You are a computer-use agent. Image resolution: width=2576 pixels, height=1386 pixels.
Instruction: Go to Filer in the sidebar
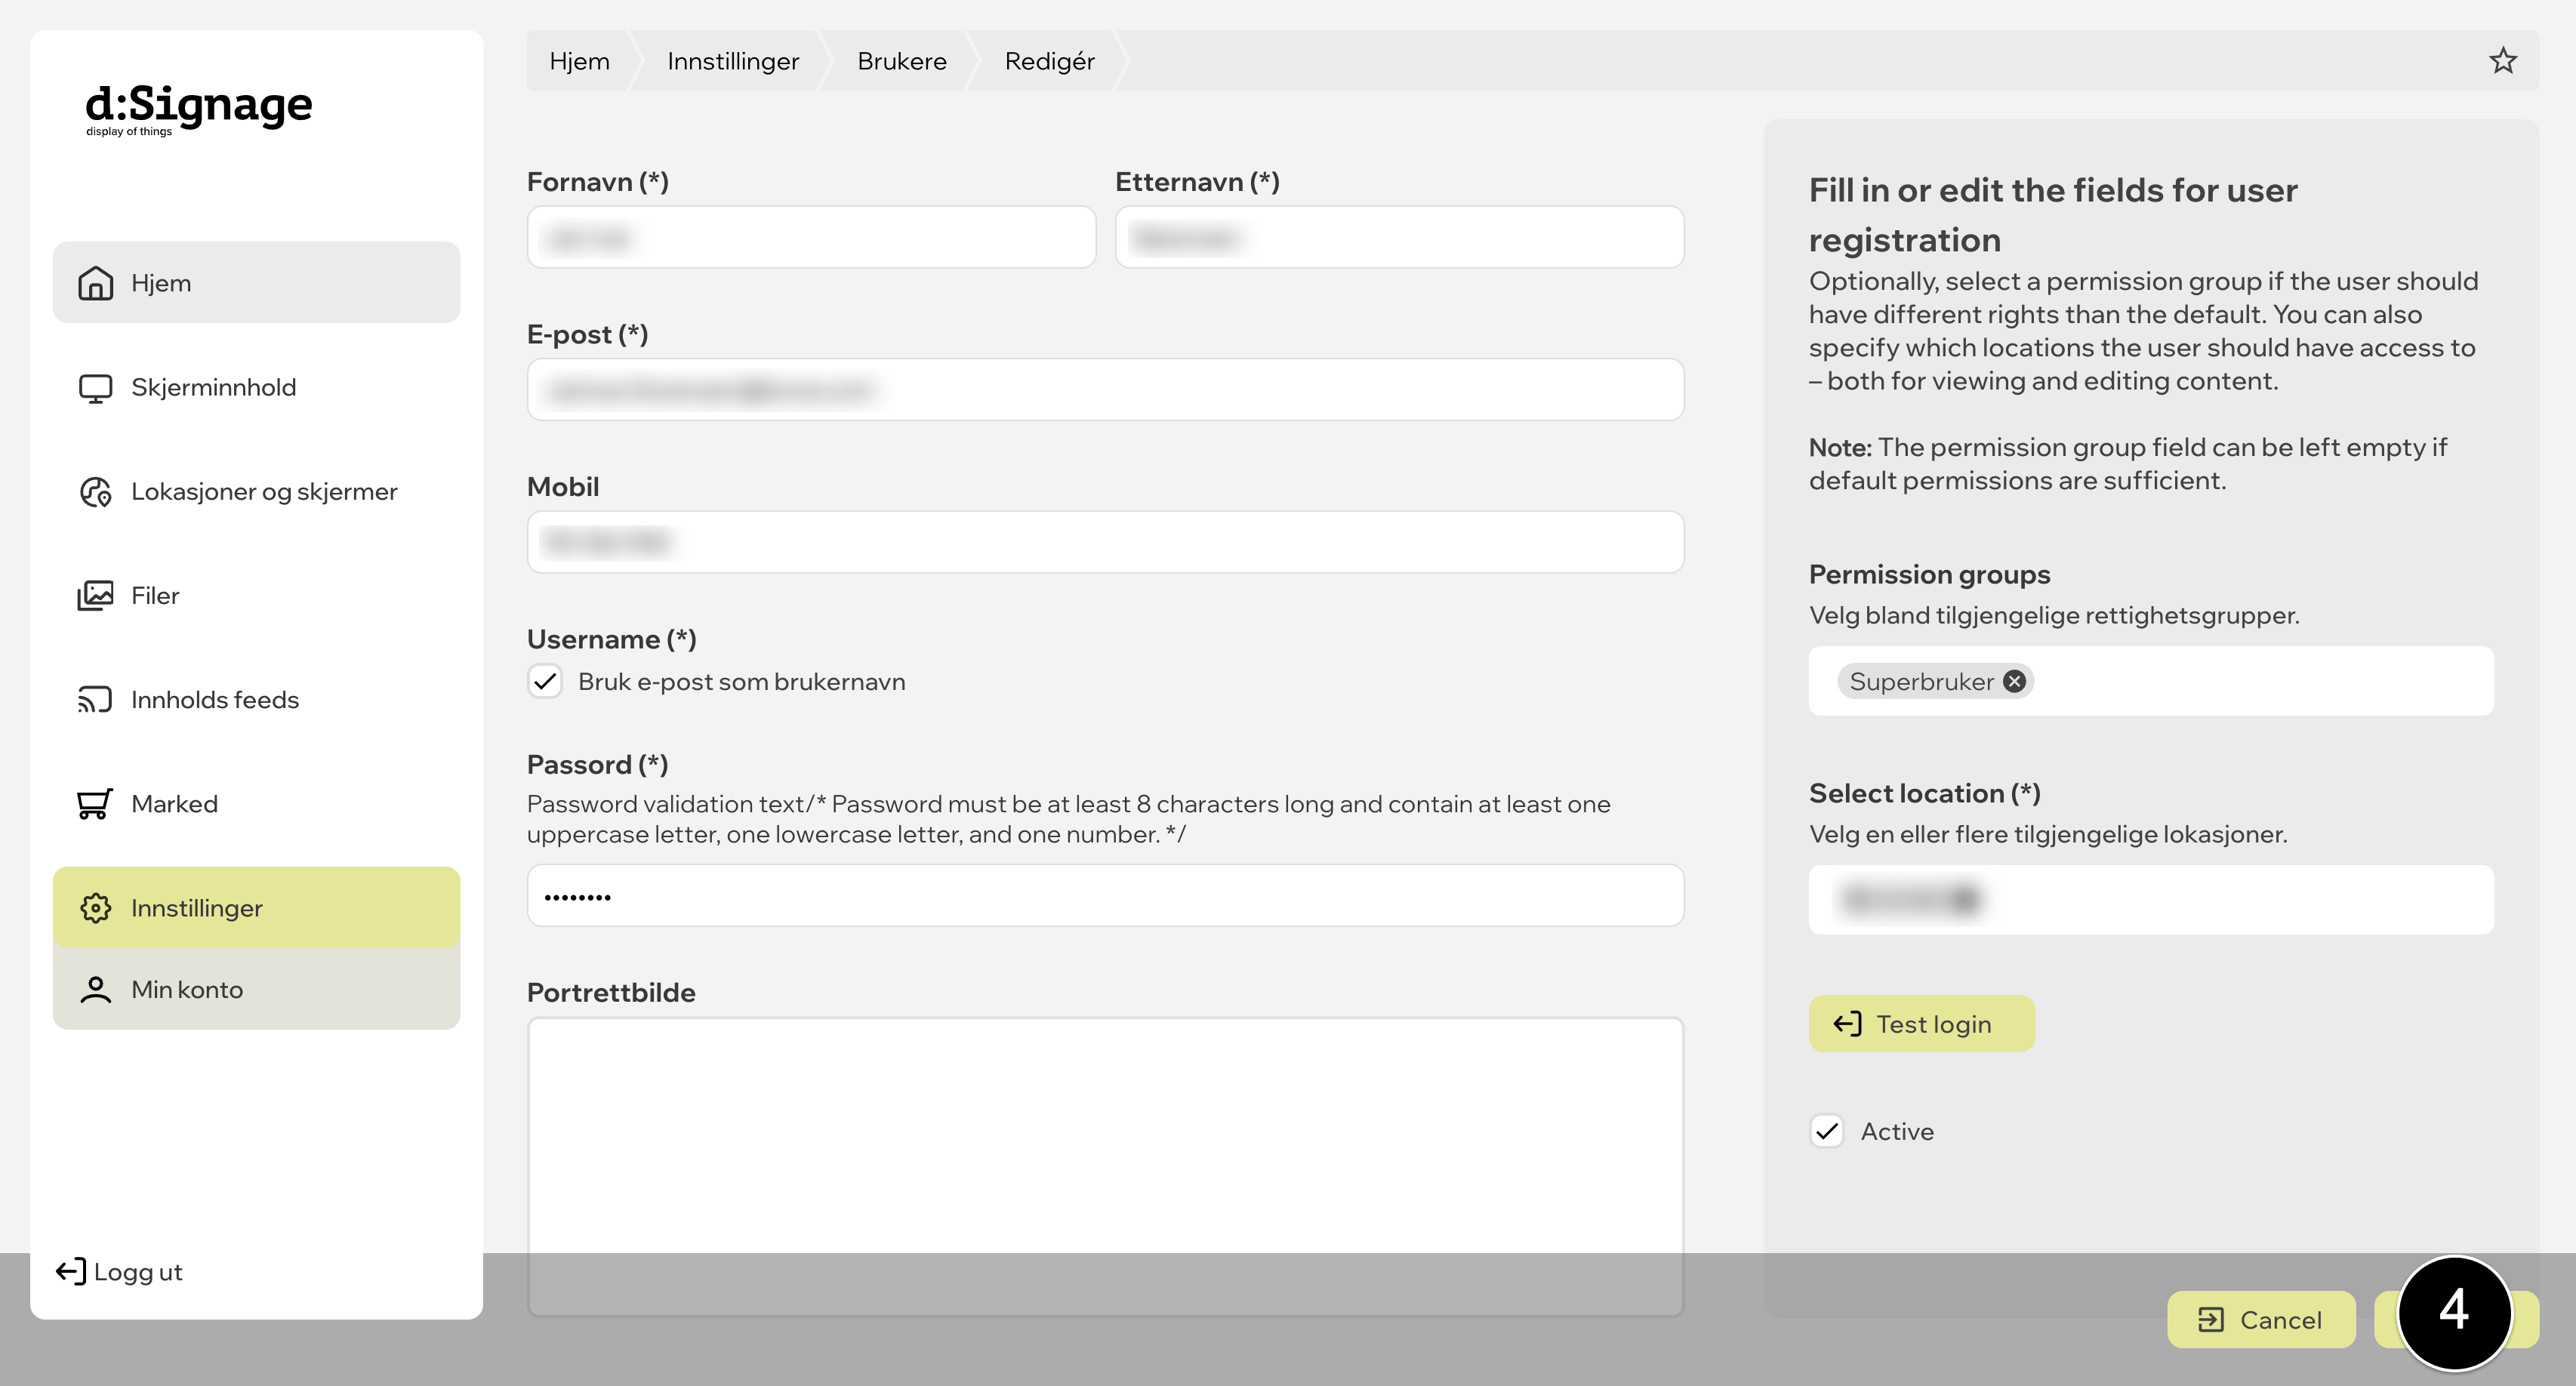click(x=256, y=595)
